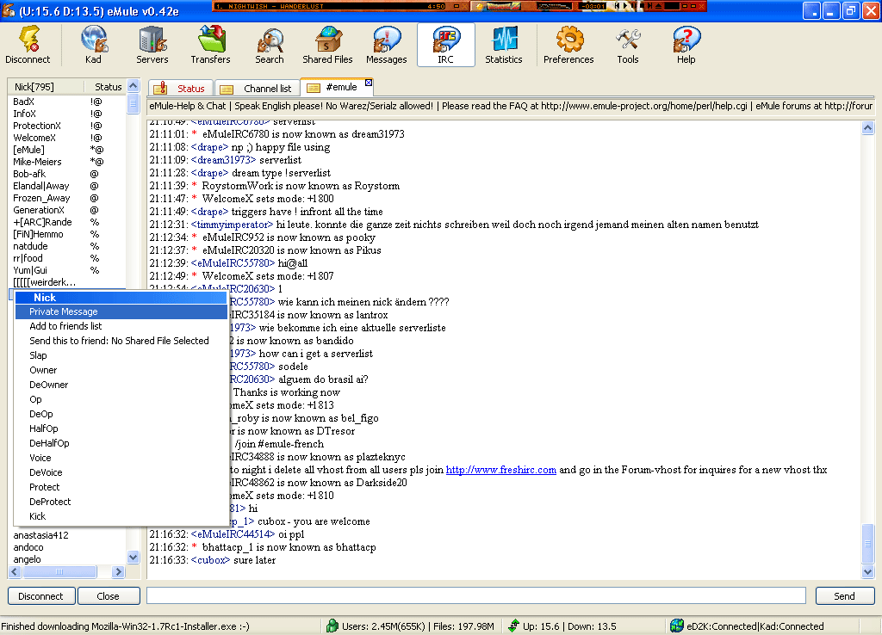Viewport: 882px width, 635px height.
Task: Click the chat window vertical scrollbar thumb
Action: click(868, 544)
